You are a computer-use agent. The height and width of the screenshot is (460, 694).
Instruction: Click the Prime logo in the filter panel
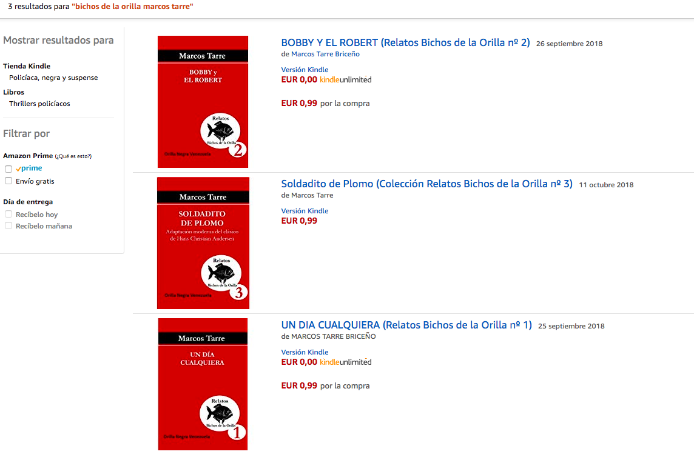click(29, 168)
